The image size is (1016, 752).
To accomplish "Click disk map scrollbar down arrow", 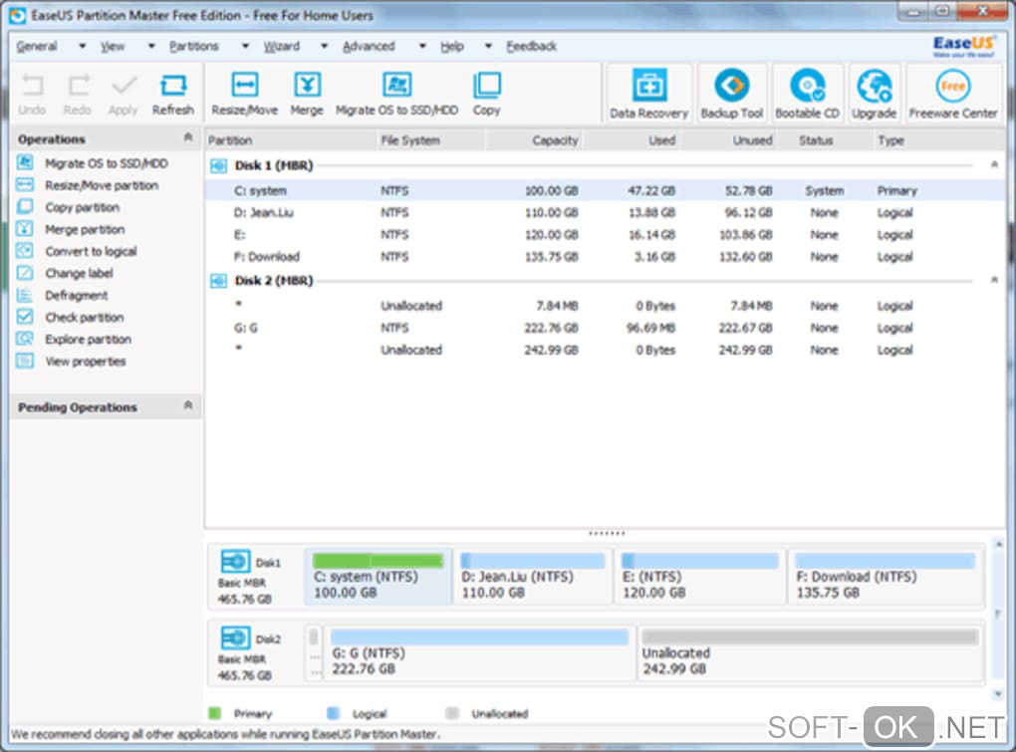I will tap(998, 693).
